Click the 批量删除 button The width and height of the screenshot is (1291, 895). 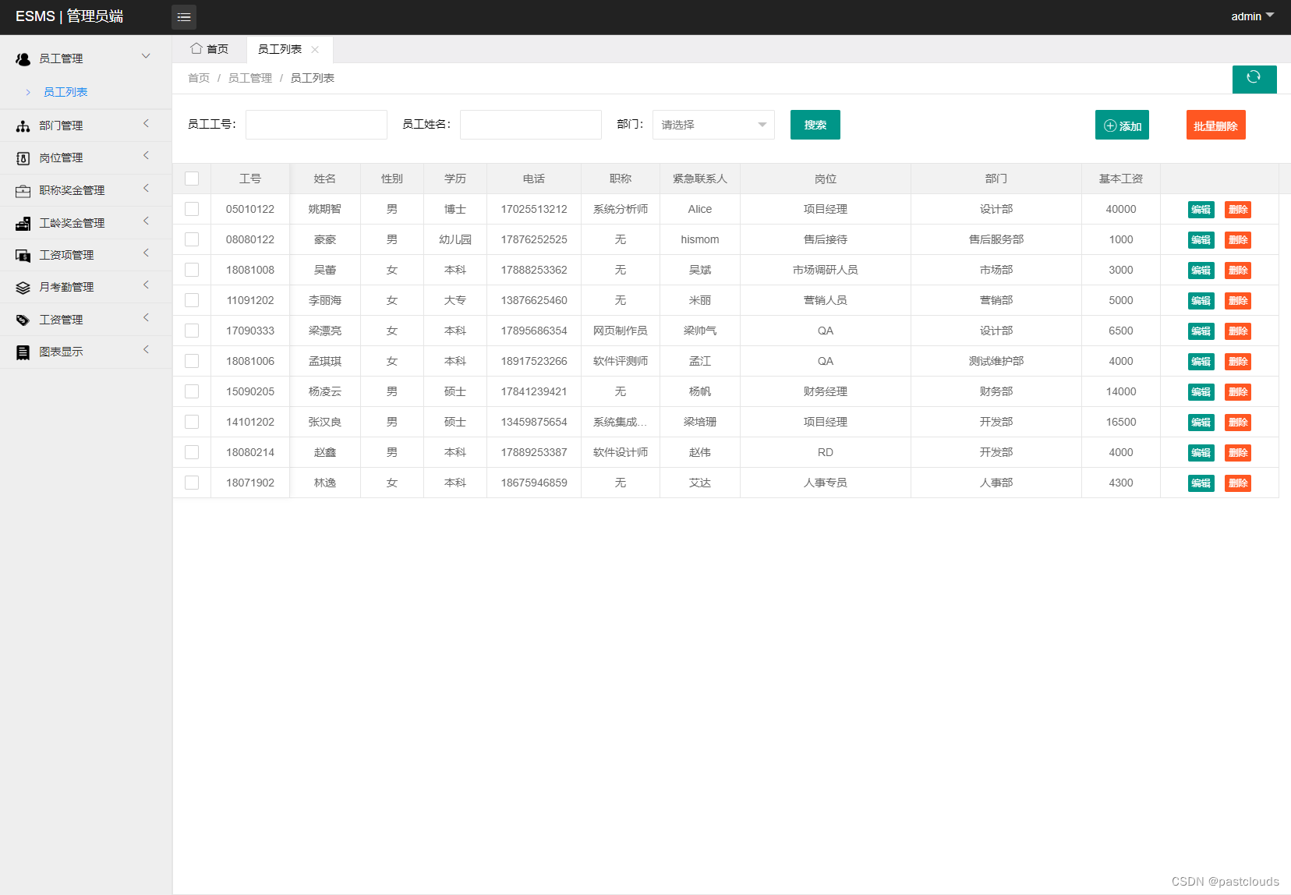[x=1216, y=126]
